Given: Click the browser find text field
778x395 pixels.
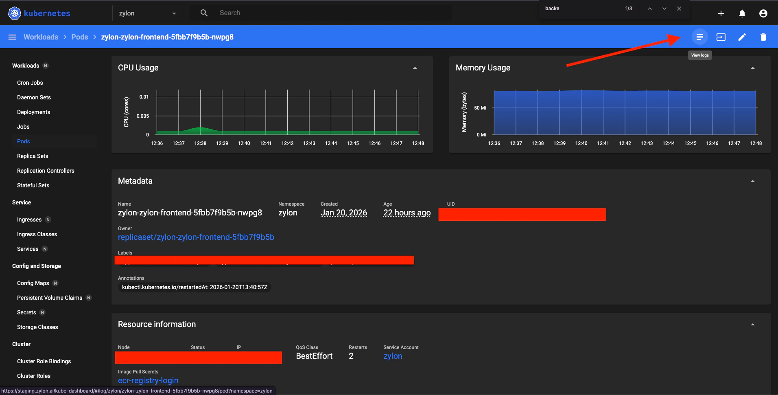Looking at the screenshot, I should (x=582, y=9).
